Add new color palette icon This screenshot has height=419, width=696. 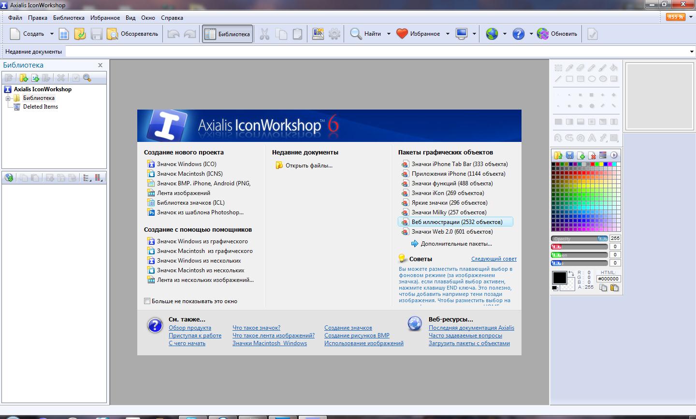[x=580, y=155]
